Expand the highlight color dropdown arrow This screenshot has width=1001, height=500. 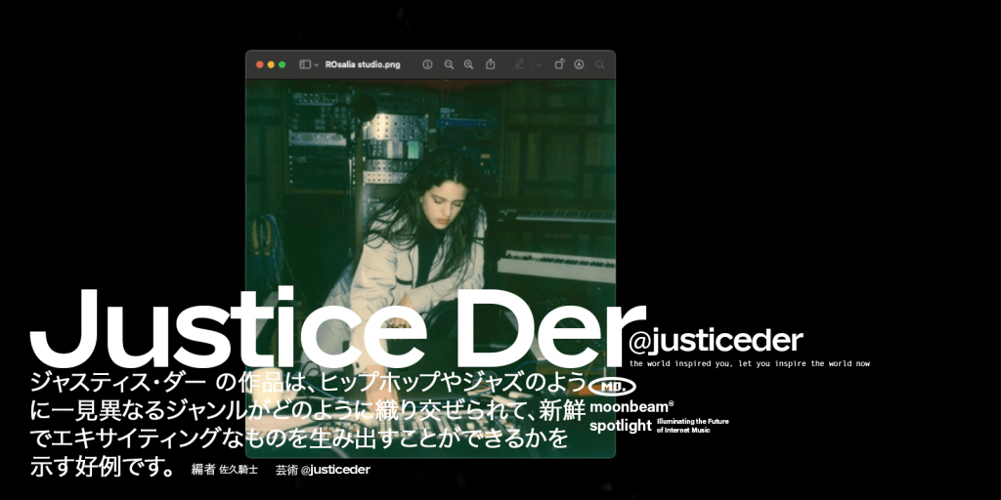[x=539, y=65]
